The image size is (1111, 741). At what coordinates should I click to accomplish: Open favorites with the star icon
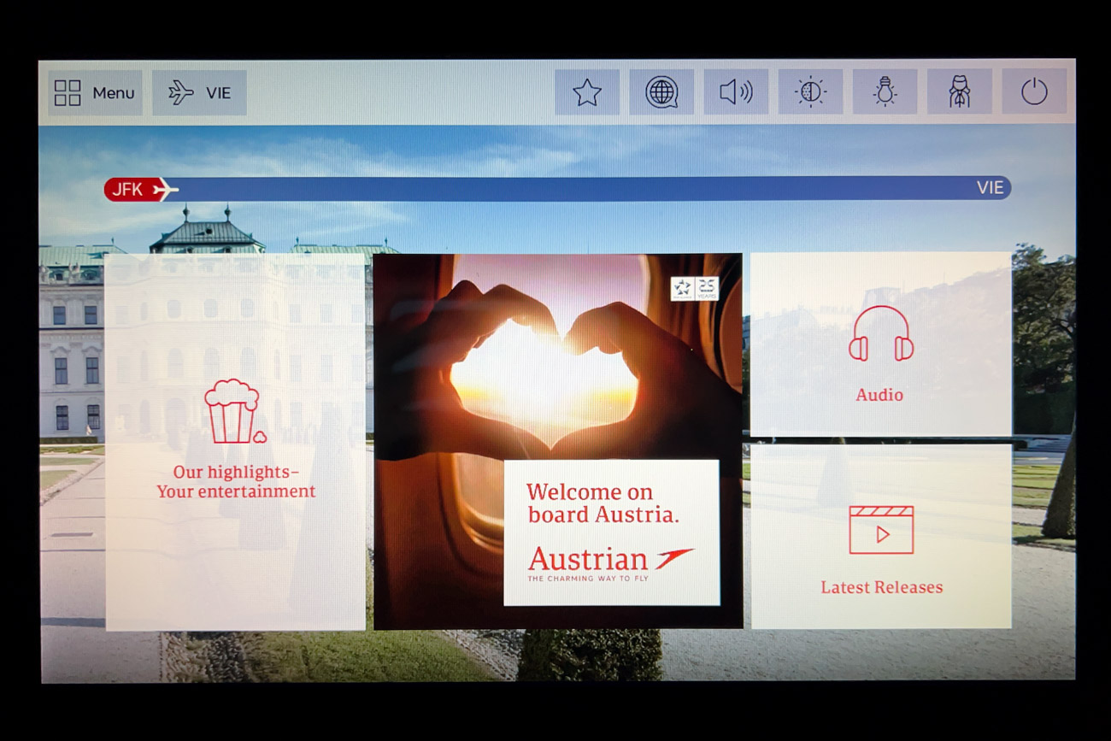(x=587, y=92)
